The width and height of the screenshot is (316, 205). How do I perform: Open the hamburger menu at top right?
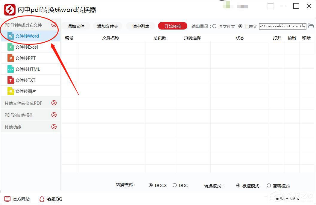[271, 6]
